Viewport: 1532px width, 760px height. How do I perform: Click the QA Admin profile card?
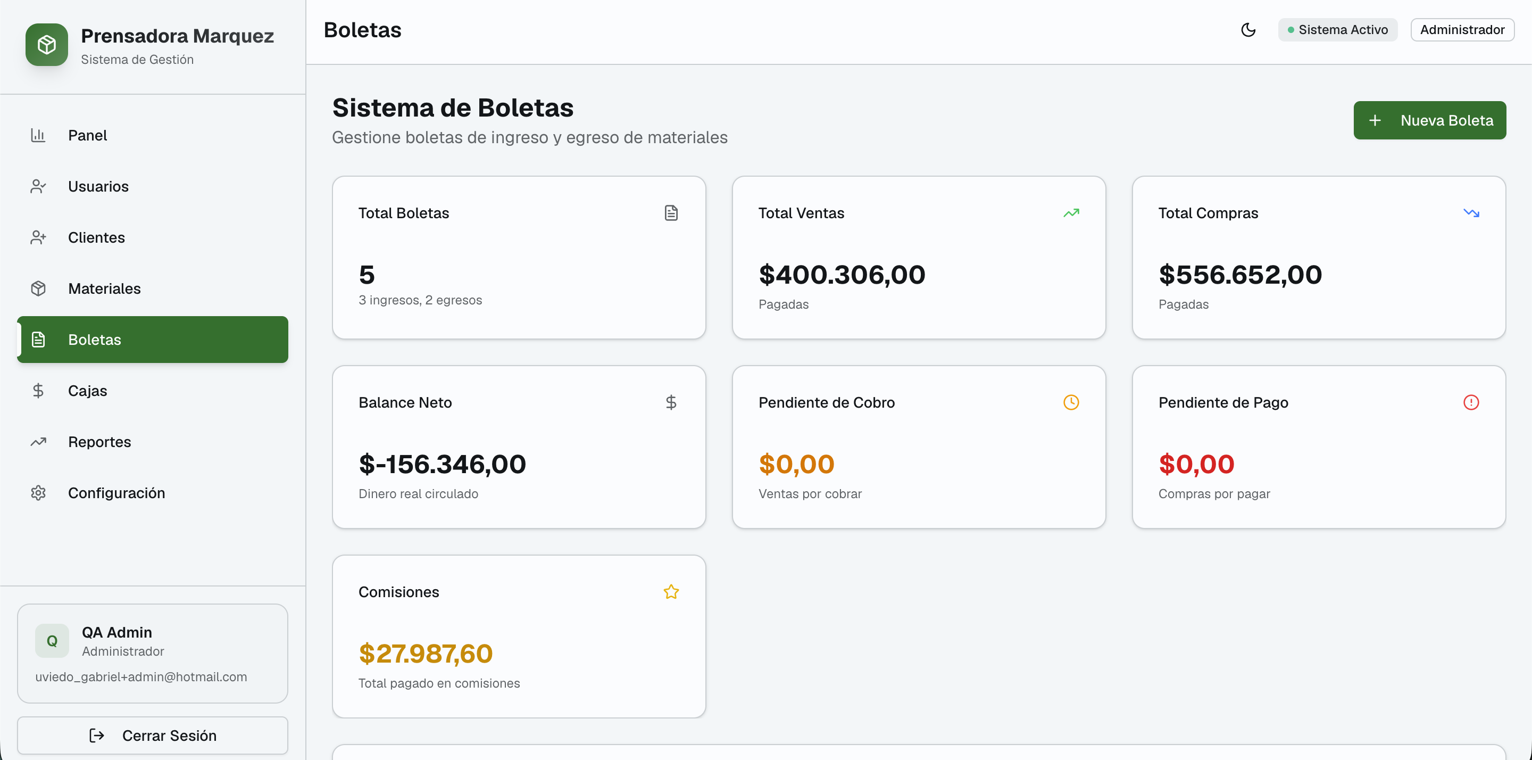[153, 653]
